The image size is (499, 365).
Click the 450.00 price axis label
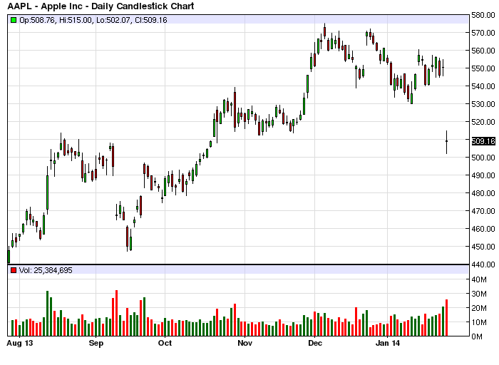coord(483,247)
